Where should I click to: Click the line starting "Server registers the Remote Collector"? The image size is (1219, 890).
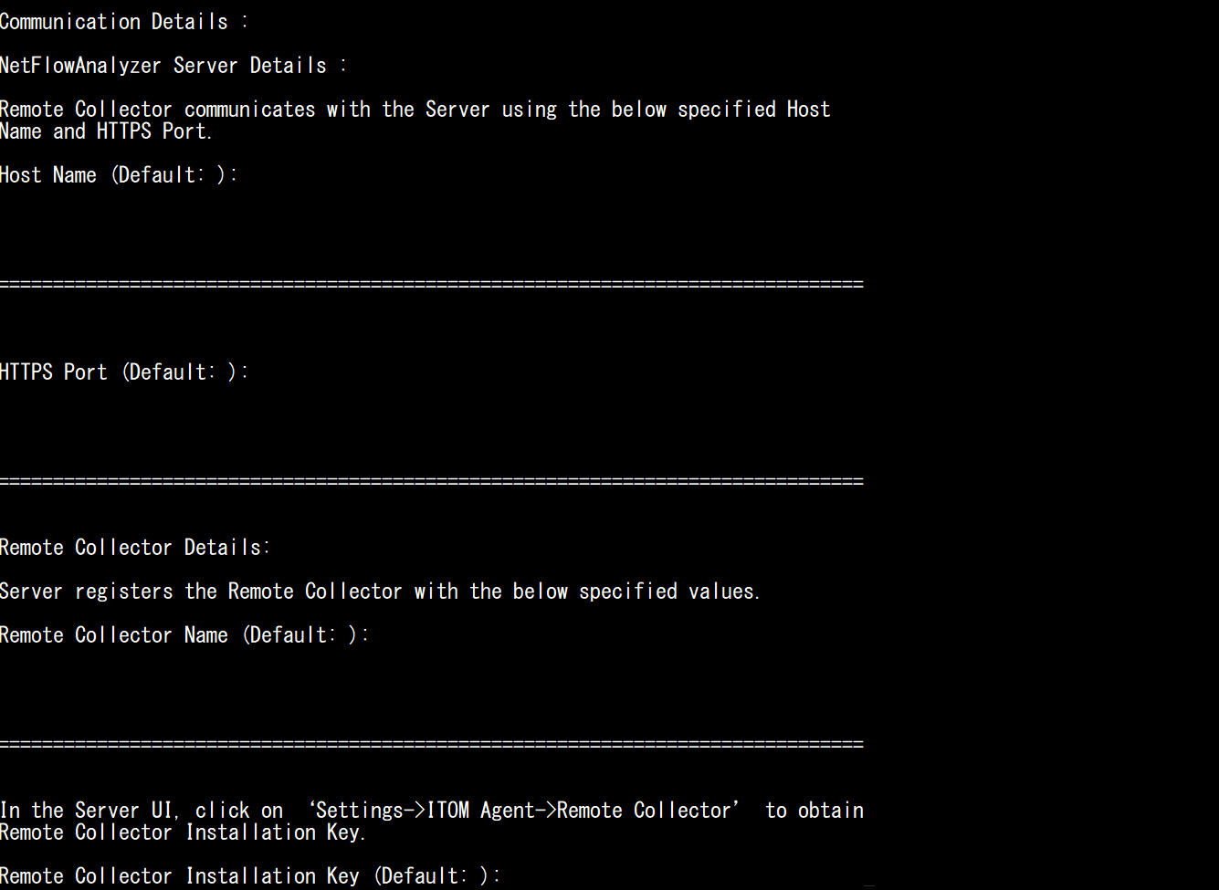(380, 592)
